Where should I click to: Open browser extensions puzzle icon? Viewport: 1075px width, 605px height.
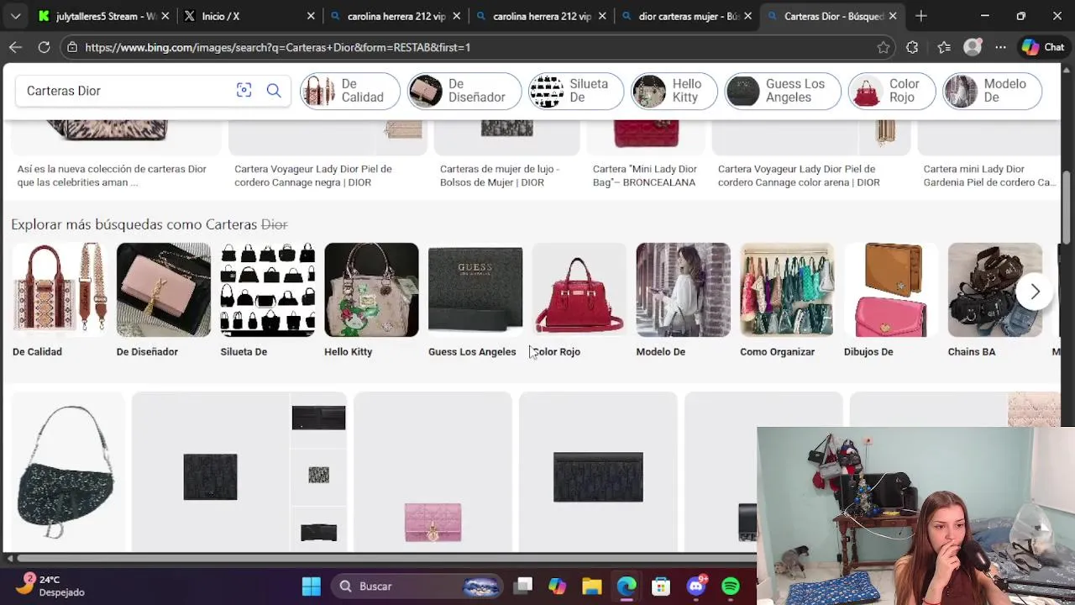click(912, 47)
